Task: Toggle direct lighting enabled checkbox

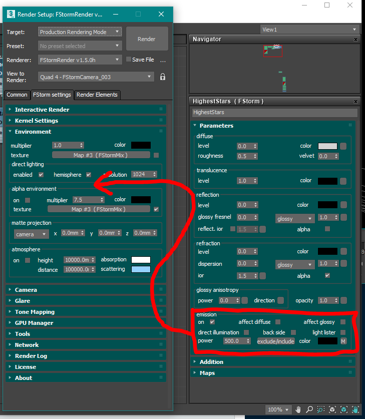Action: pyautogui.click(x=41, y=175)
